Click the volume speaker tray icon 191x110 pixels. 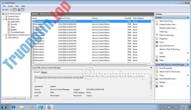click(176, 107)
